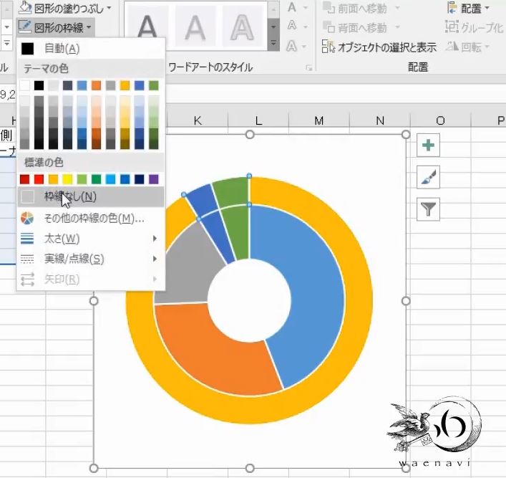The height and width of the screenshot is (478, 506).
Task: Open the 太さ(W) line weight submenu
Action: pos(90,239)
